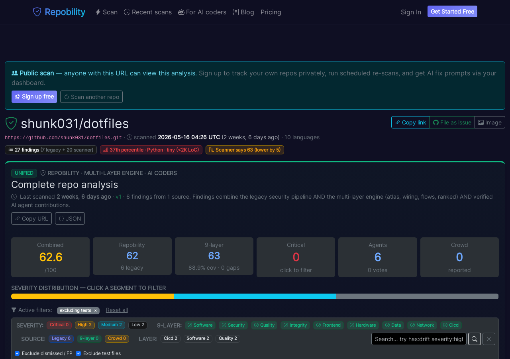Click the shield icon beside shunk031/dotfiles
The width and height of the screenshot is (510, 359).
[11, 123]
